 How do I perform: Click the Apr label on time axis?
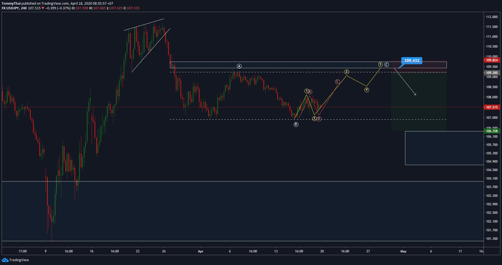pyautogui.click(x=201, y=251)
